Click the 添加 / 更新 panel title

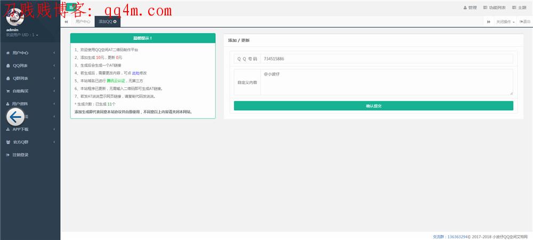pyautogui.click(x=239, y=40)
